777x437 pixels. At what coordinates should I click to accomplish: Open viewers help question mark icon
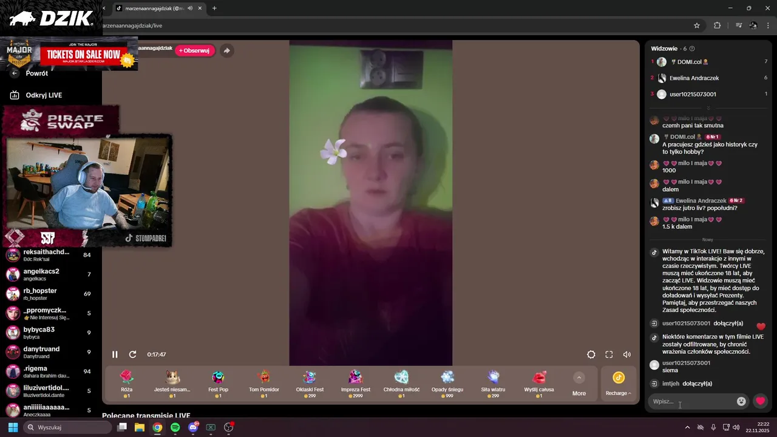tap(692, 49)
